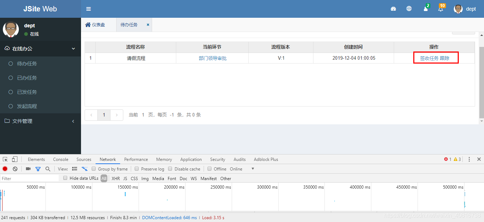Toggle the network overview waterfall icon

pos(85,169)
